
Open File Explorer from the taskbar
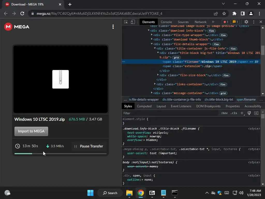pos(129,193)
